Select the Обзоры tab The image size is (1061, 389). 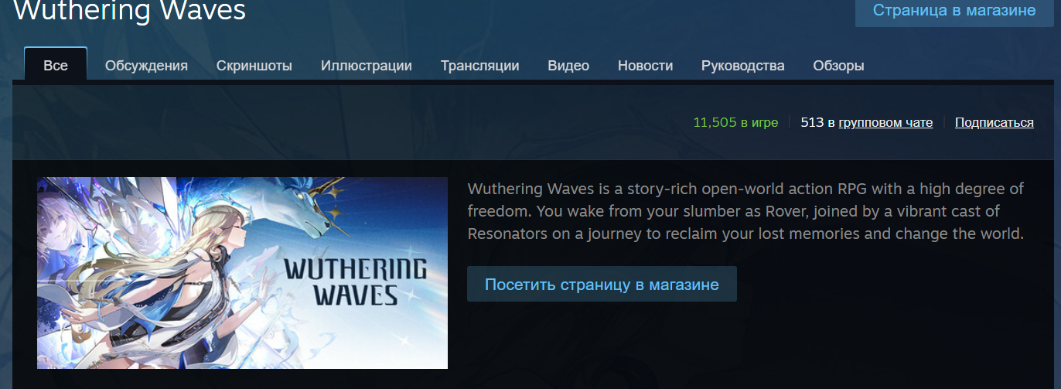(x=839, y=66)
